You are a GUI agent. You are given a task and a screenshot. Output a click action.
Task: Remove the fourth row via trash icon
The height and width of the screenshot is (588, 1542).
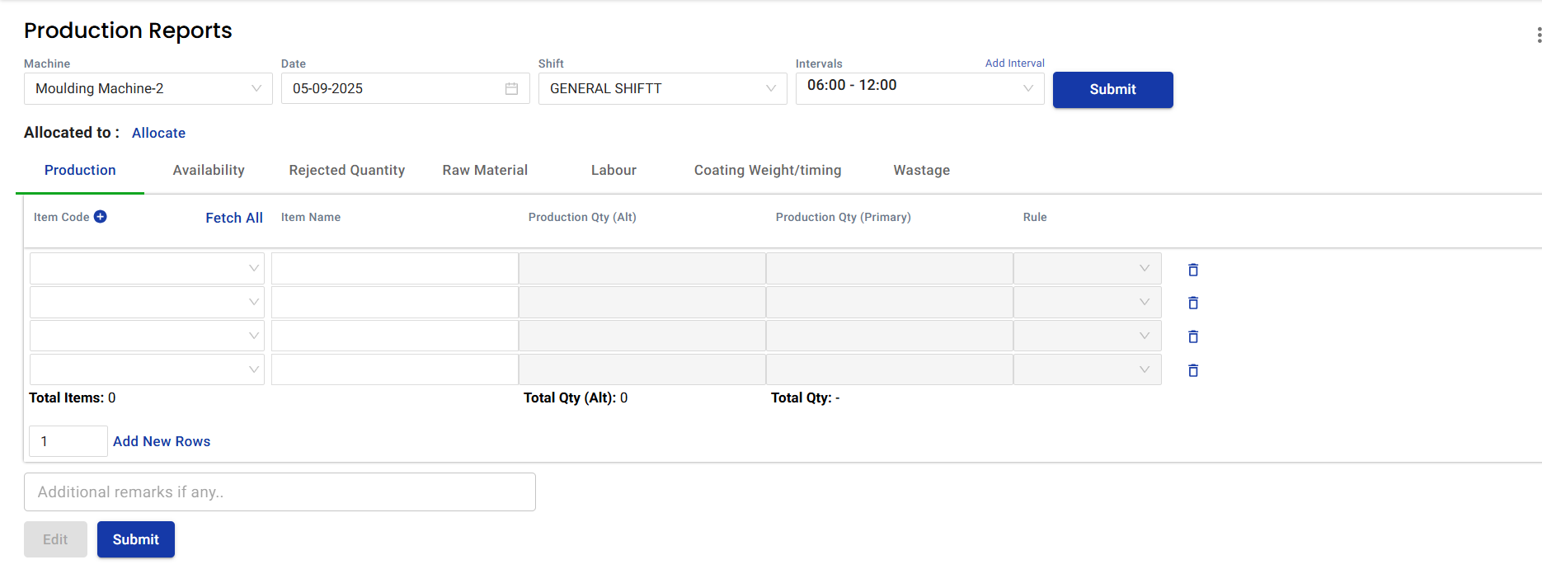pos(1192,370)
